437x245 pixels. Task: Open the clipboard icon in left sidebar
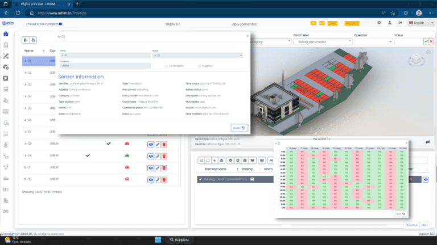(x=6, y=45)
